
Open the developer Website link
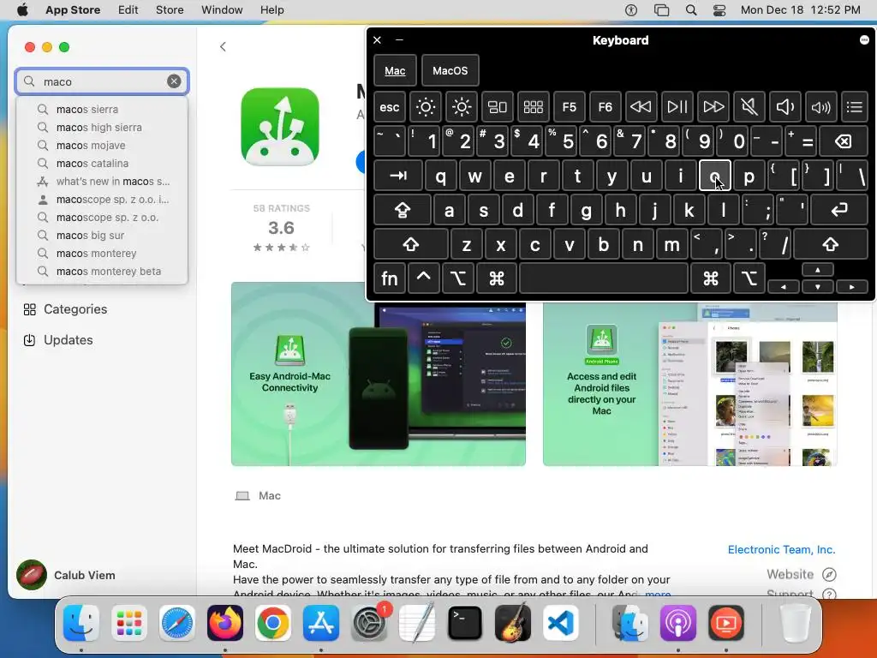click(802, 574)
